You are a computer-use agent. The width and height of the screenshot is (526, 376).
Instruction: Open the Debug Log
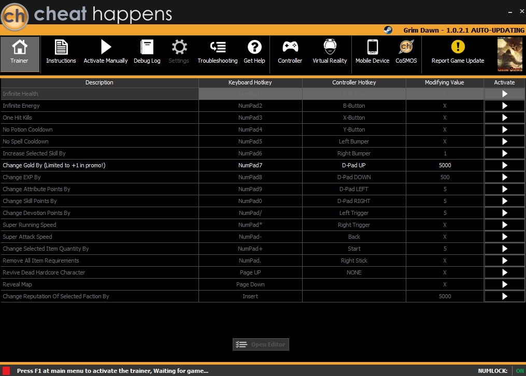[147, 52]
